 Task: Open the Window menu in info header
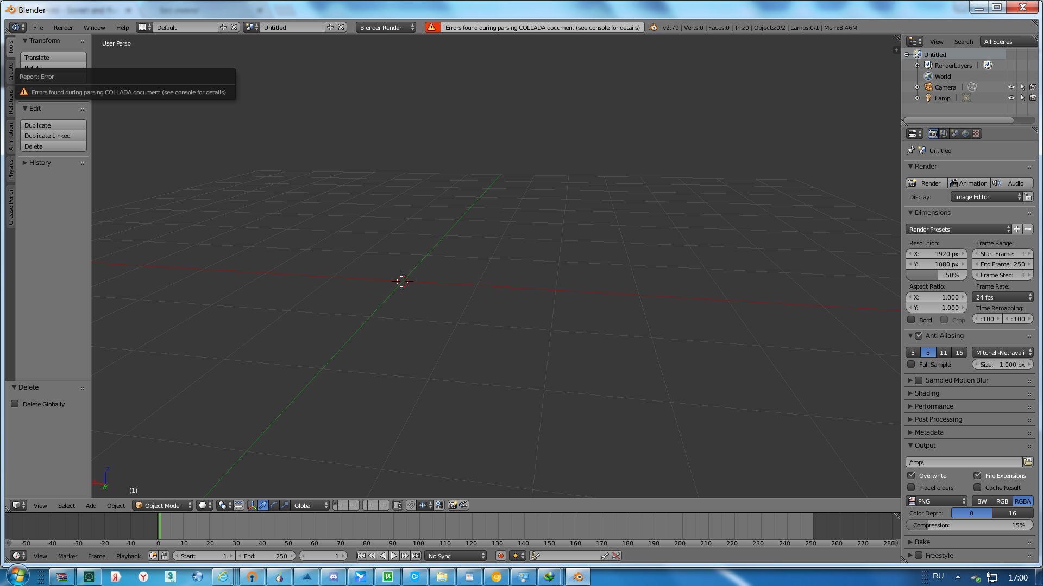[x=94, y=27]
